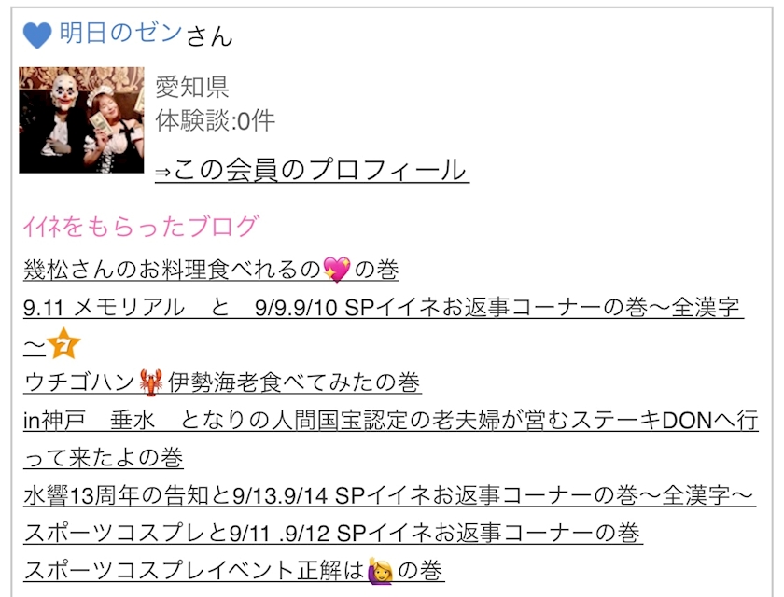
Task: Open 幾松さんのお料理食べれるの blog post
Action: click(211, 270)
